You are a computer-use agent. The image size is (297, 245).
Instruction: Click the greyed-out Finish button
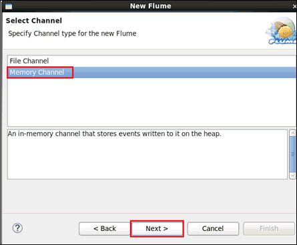coord(269,228)
